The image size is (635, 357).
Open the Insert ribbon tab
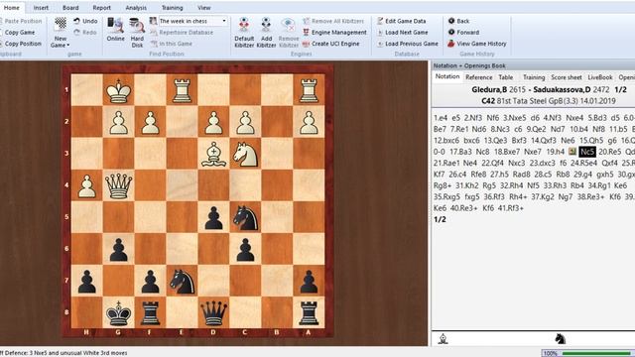[x=41, y=8]
